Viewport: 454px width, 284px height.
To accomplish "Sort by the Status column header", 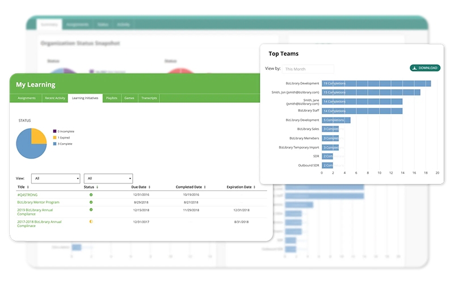I will [91, 187].
